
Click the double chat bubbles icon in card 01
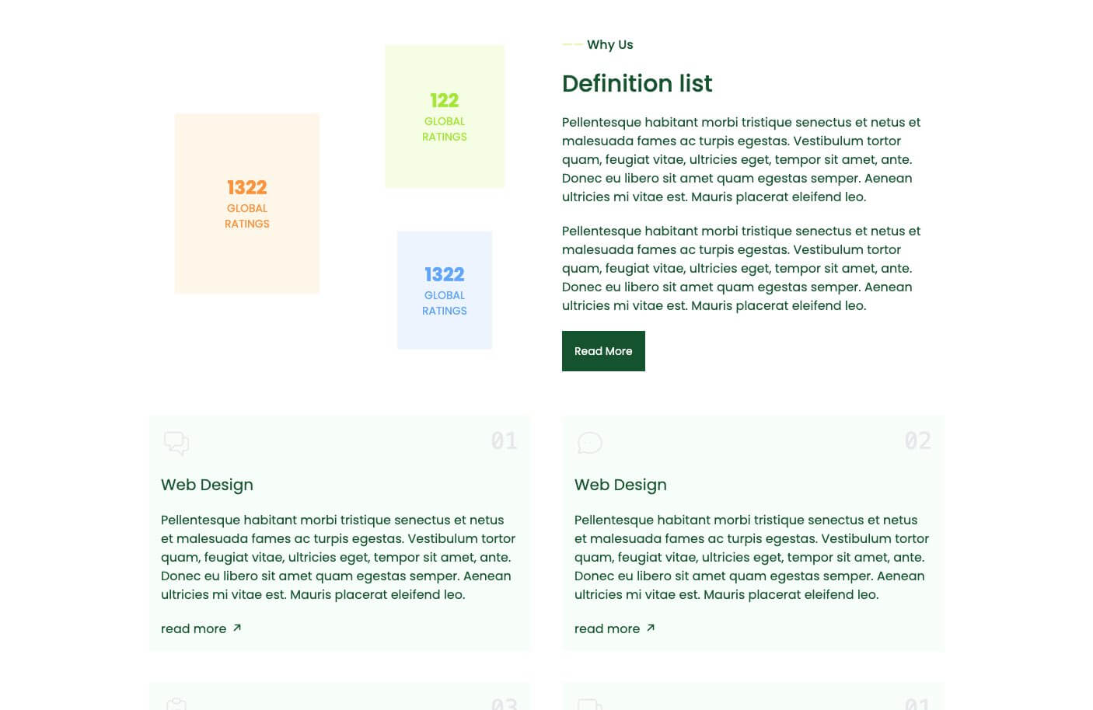pos(176,443)
